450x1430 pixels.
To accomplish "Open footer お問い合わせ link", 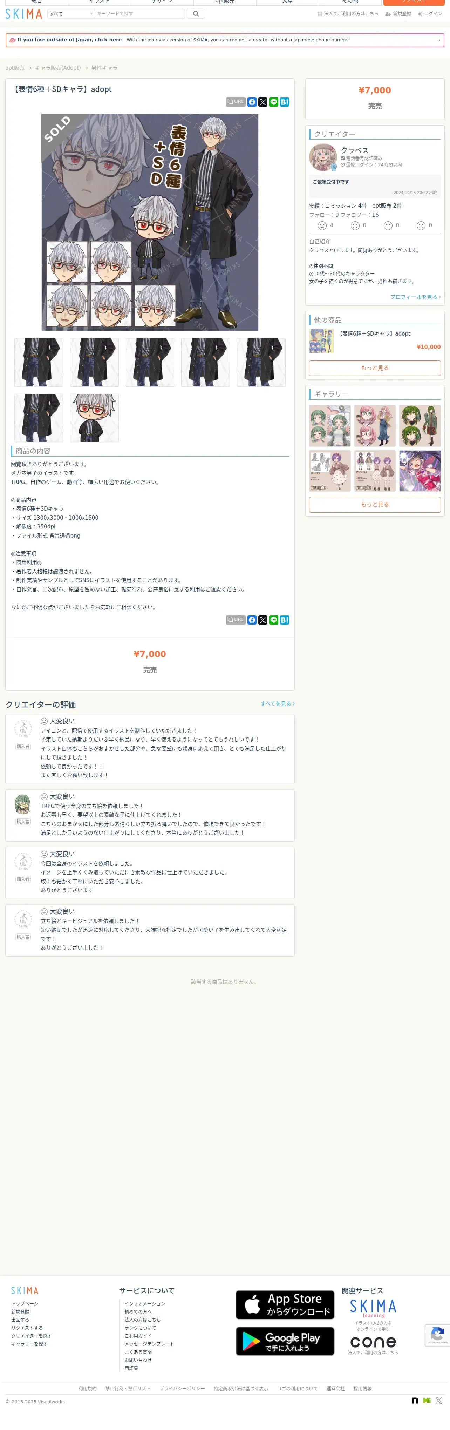I will (x=138, y=1361).
